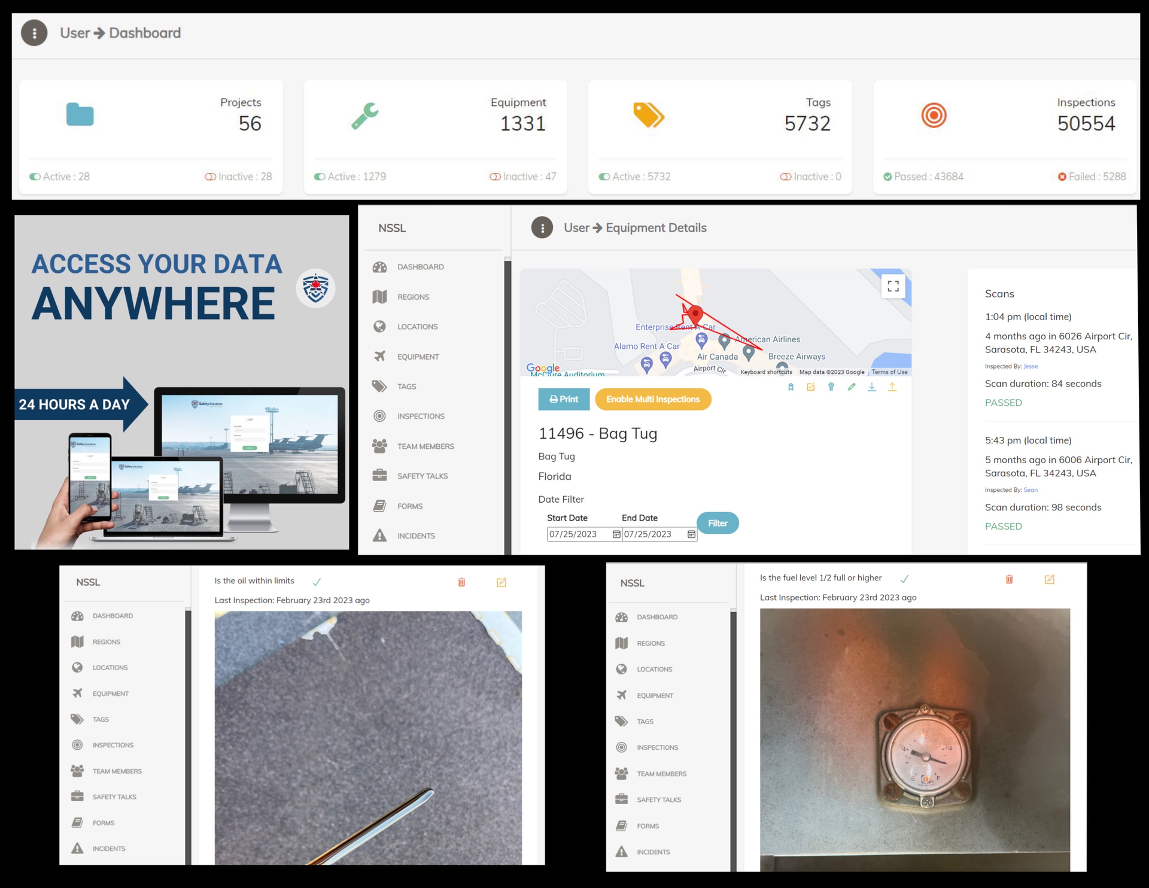Select the green pencil edit icon

point(852,387)
